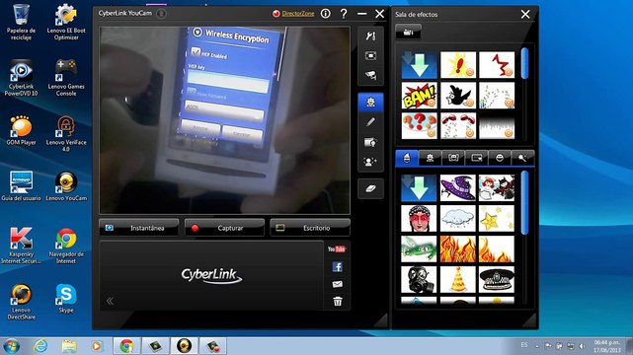Open GOM Player desktop shortcut
This screenshot has height=355, width=633.
21,130
